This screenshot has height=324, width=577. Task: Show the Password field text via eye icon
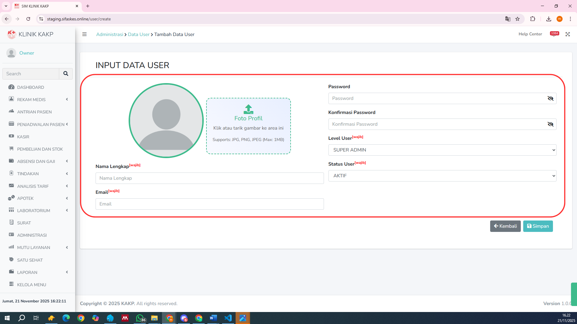click(550, 98)
